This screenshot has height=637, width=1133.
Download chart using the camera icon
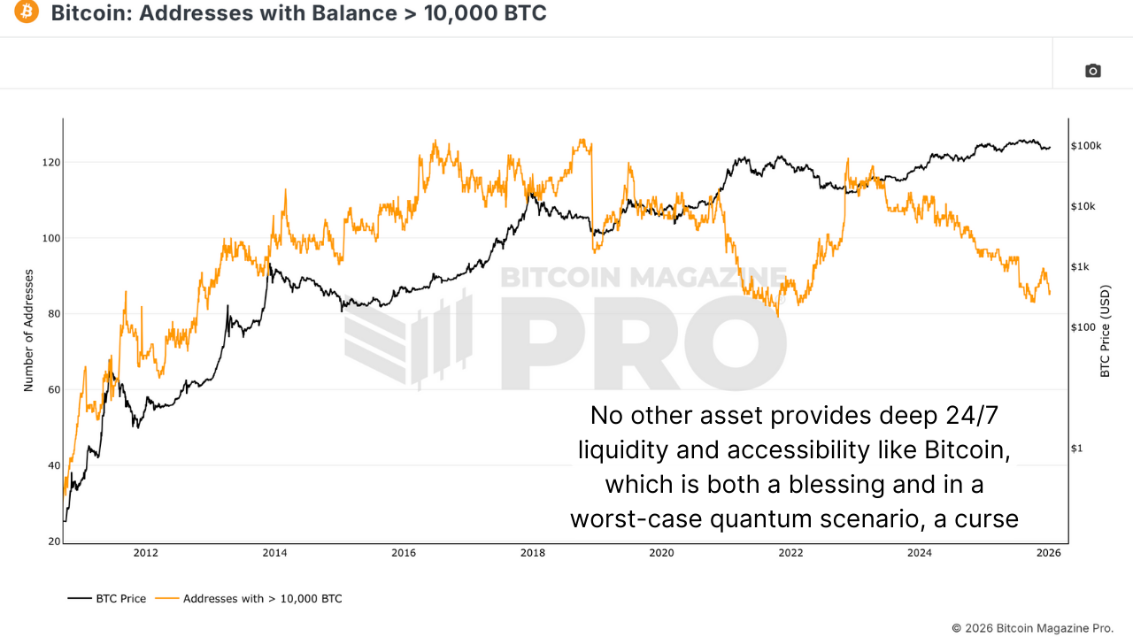pyautogui.click(x=1093, y=71)
